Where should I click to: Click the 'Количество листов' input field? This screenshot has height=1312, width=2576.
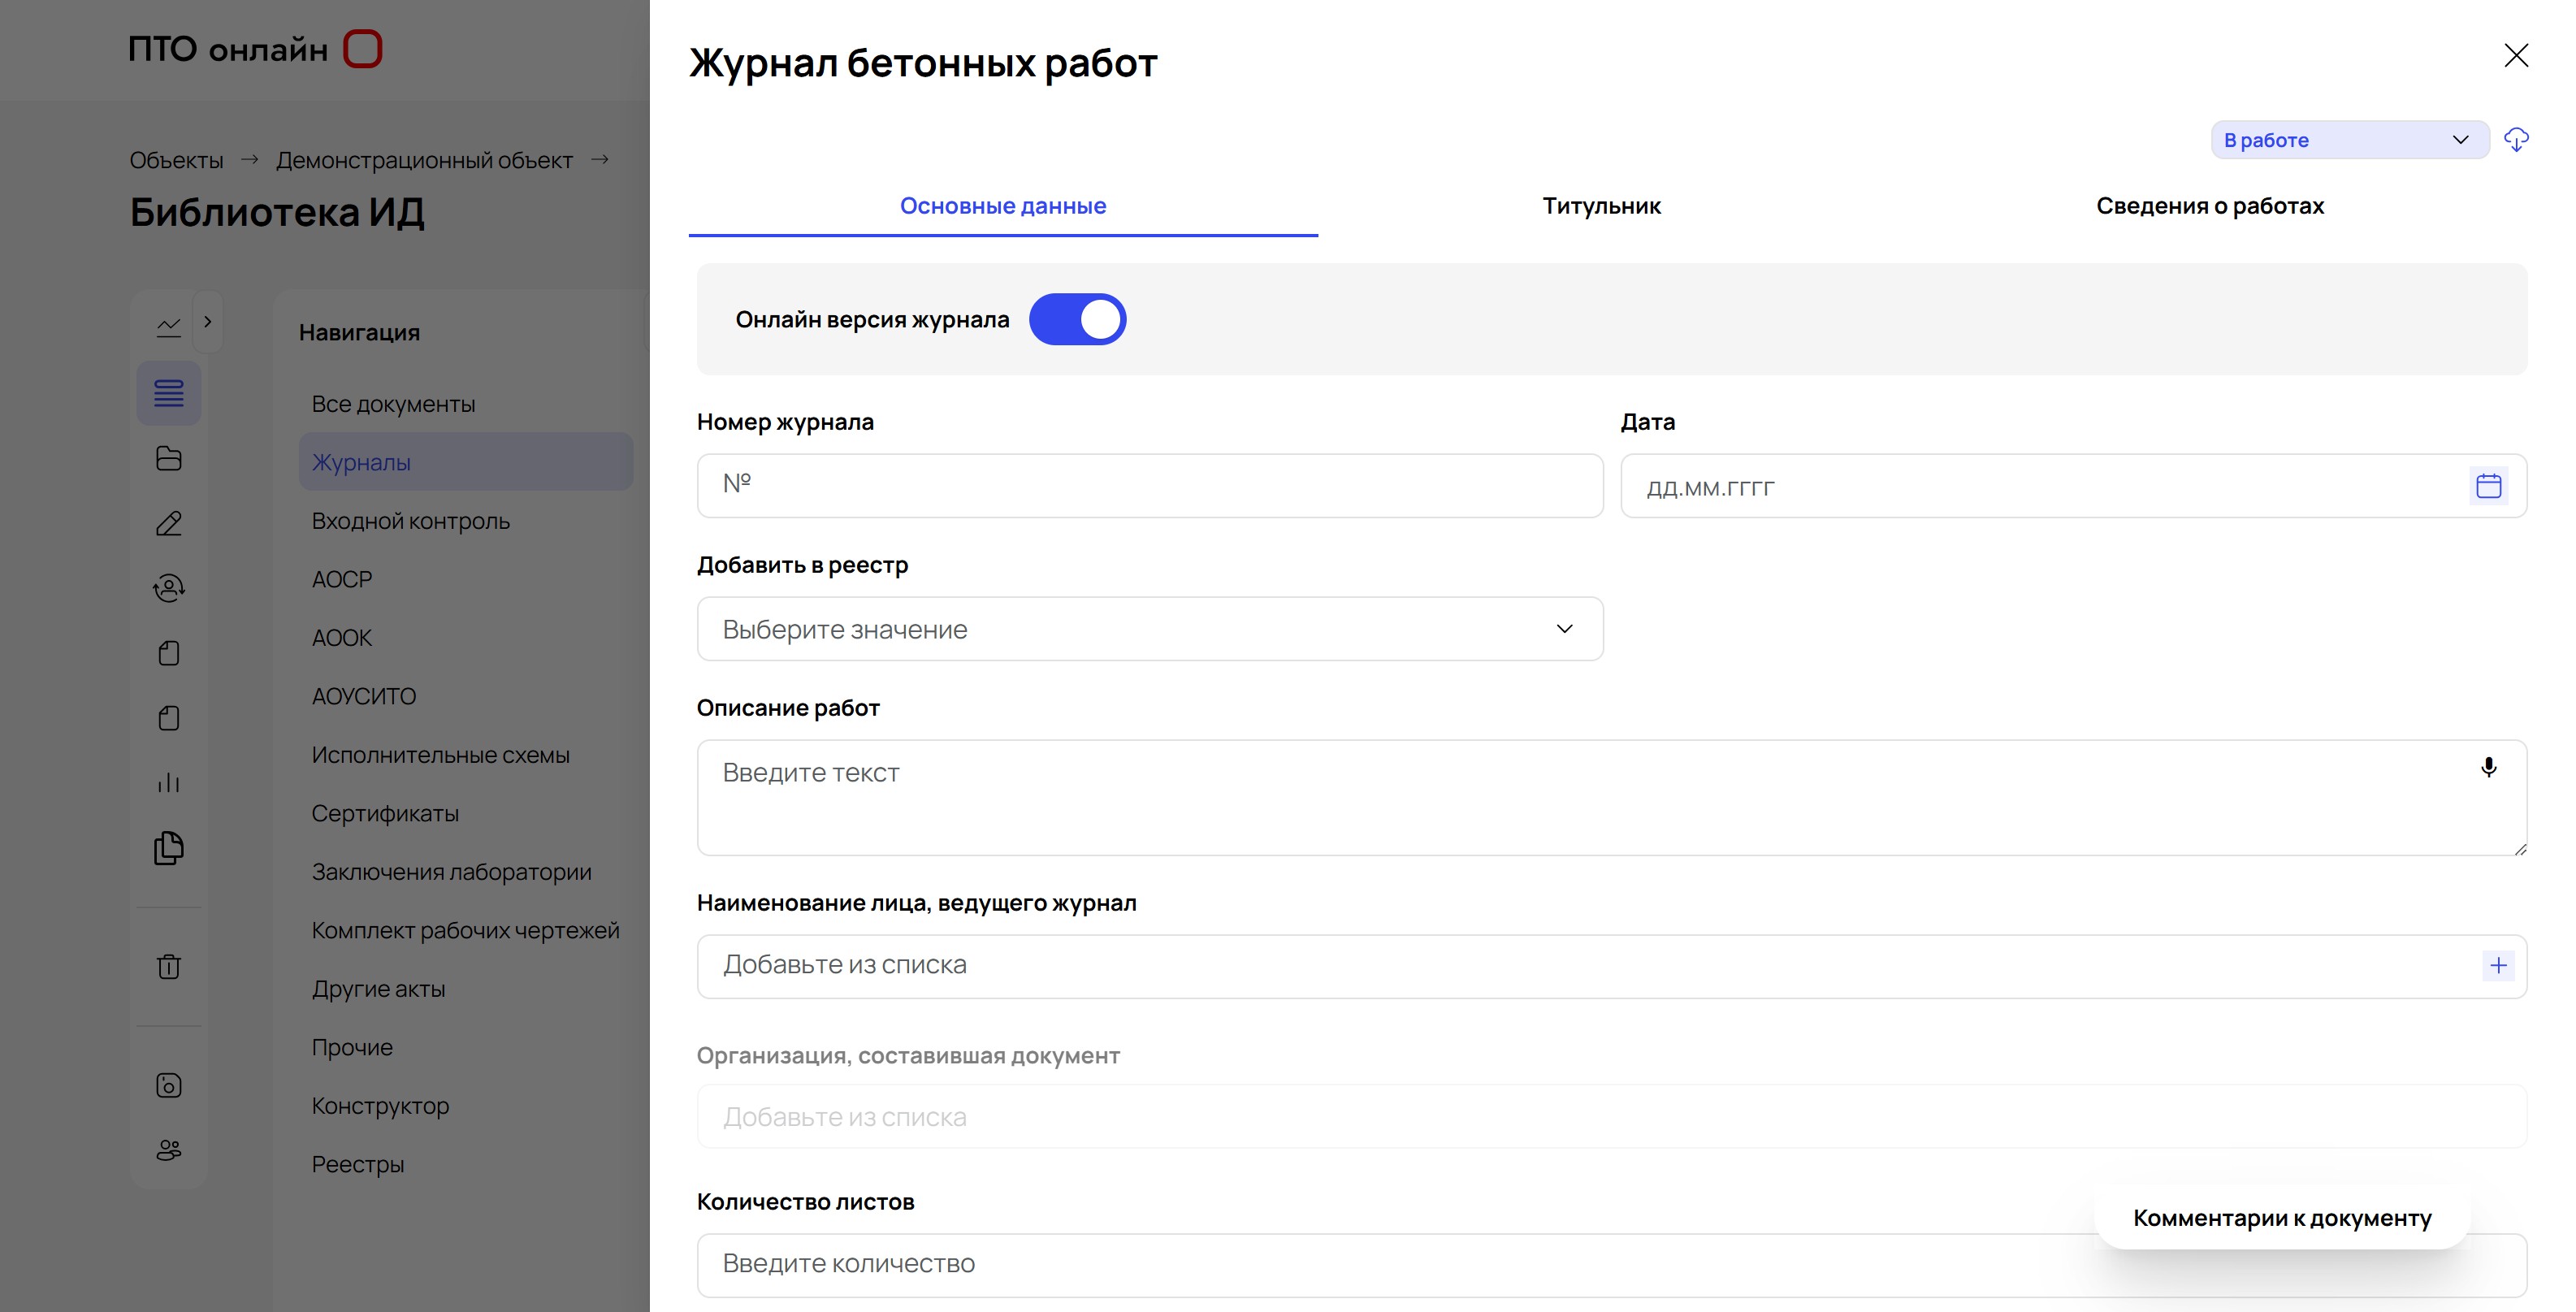point(1611,1264)
